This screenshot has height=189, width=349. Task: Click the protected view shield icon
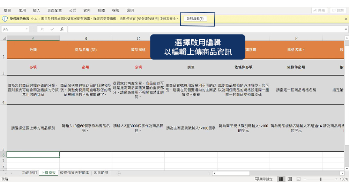coord(5,19)
